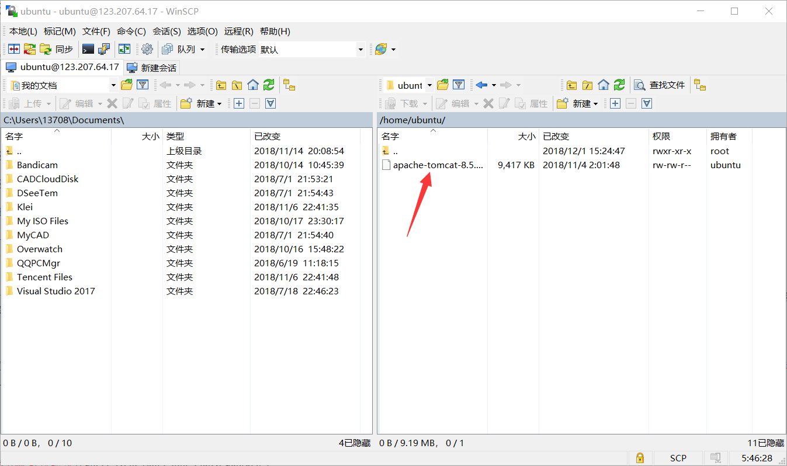Select the My ISO Files folder
Image resolution: width=787 pixels, height=466 pixels.
tap(43, 221)
